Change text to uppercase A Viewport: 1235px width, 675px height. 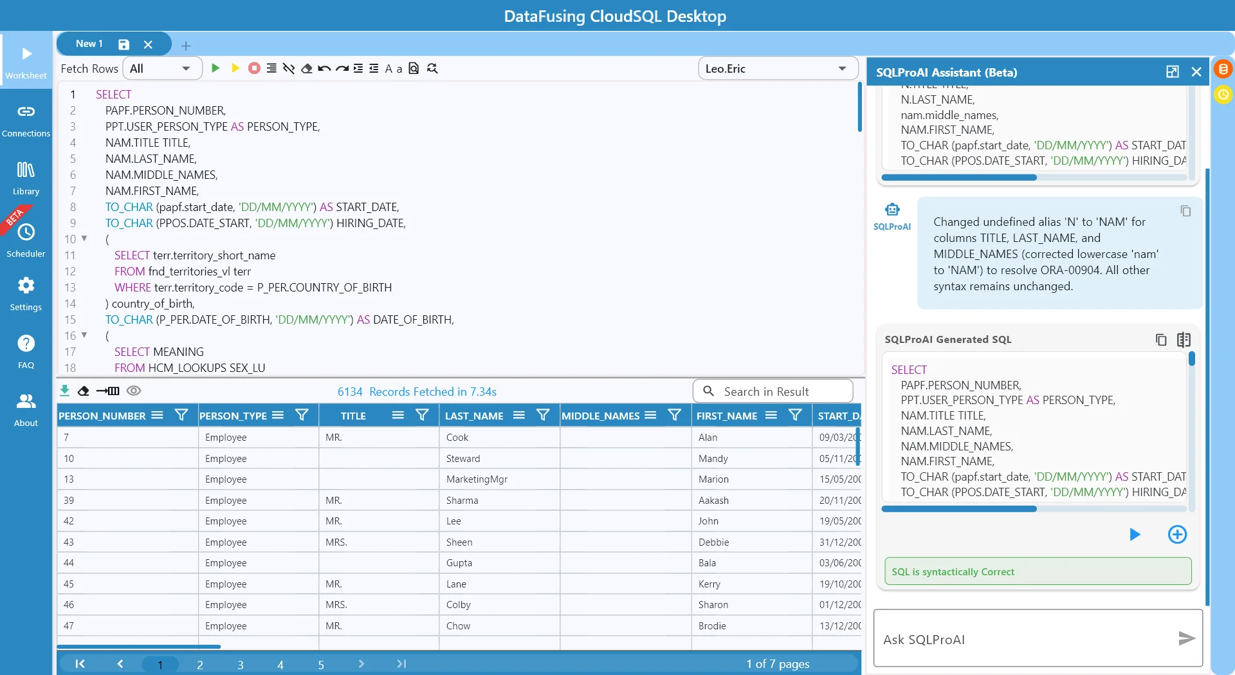(389, 69)
